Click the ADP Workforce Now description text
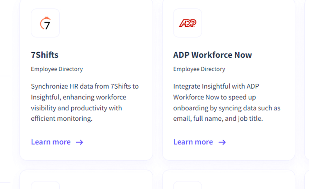Screen dimensions: 309x189 pyautogui.click(x=227, y=103)
